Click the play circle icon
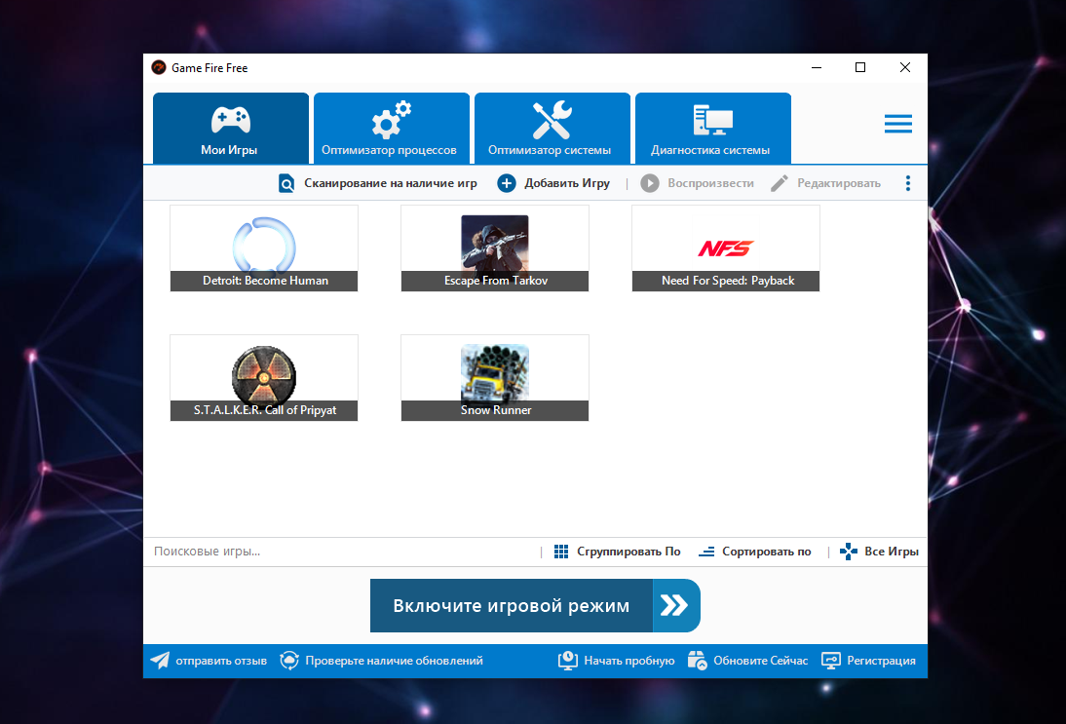The image size is (1066, 724). [650, 183]
